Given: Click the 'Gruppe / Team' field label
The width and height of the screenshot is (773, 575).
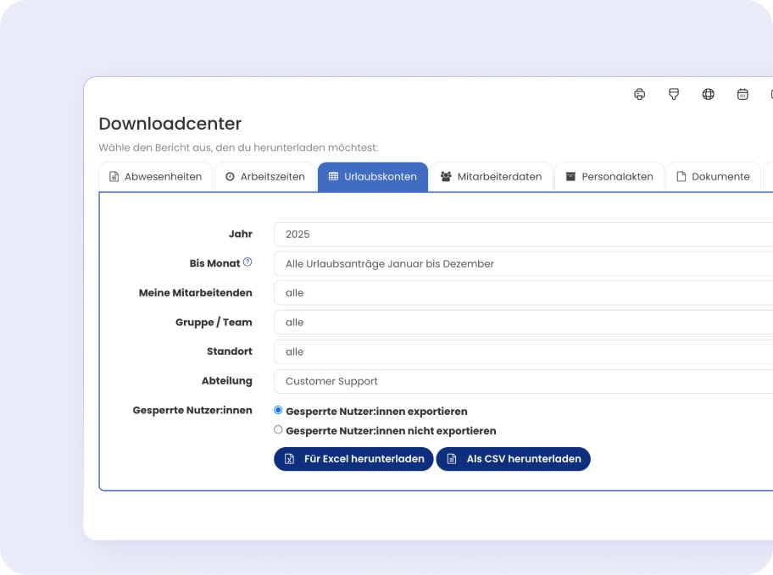Looking at the screenshot, I should [x=214, y=323].
